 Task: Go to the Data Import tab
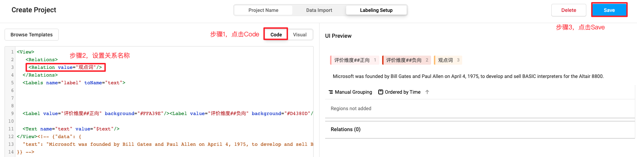[x=319, y=10]
